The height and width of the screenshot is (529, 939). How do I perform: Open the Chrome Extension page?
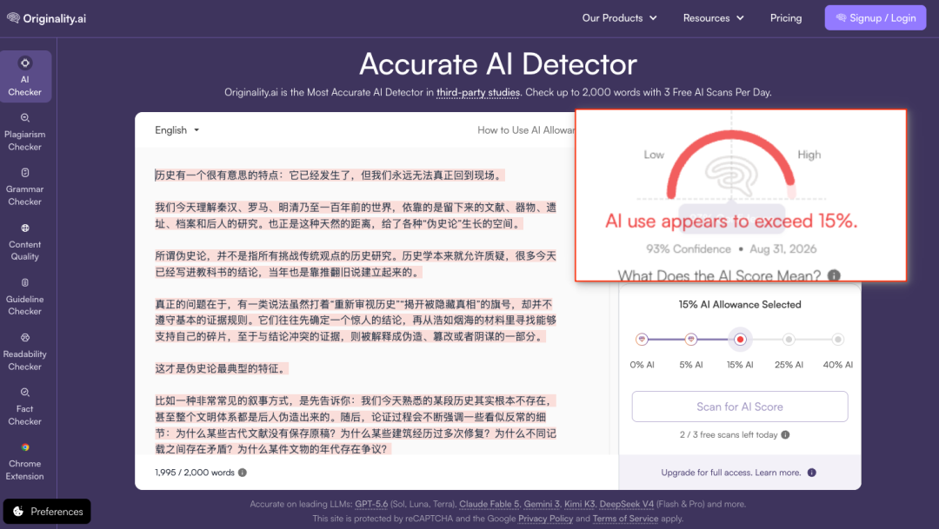tap(25, 461)
